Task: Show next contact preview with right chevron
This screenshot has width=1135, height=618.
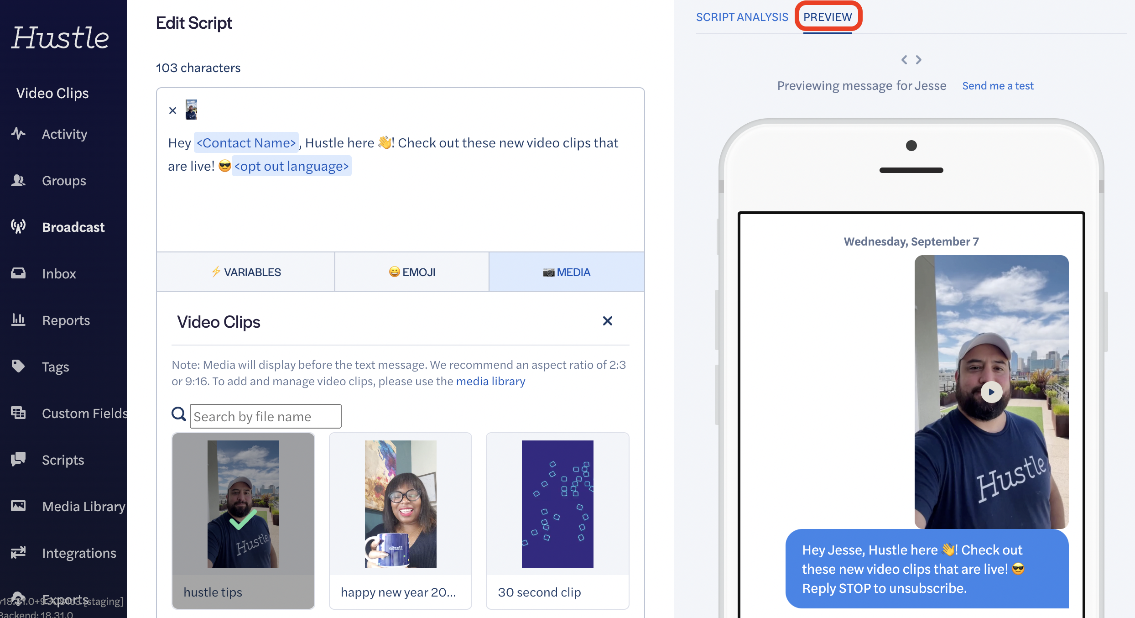Action: tap(919, 60)
